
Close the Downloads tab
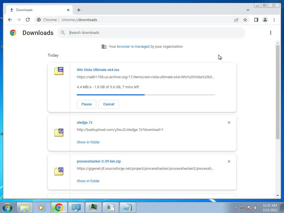coord(68,10)
